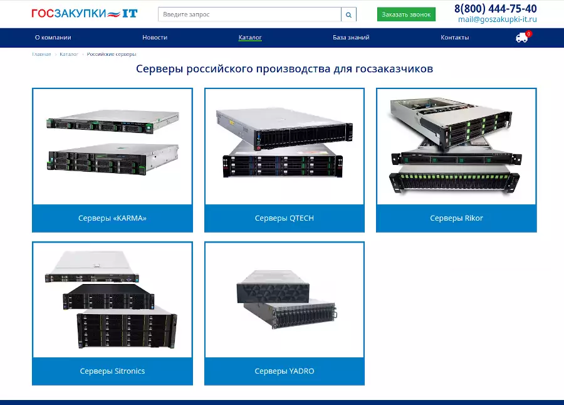Call the 8(800) 444-75-40 phone number
Screen dimensions: 564x405
[x=495, y=9]
